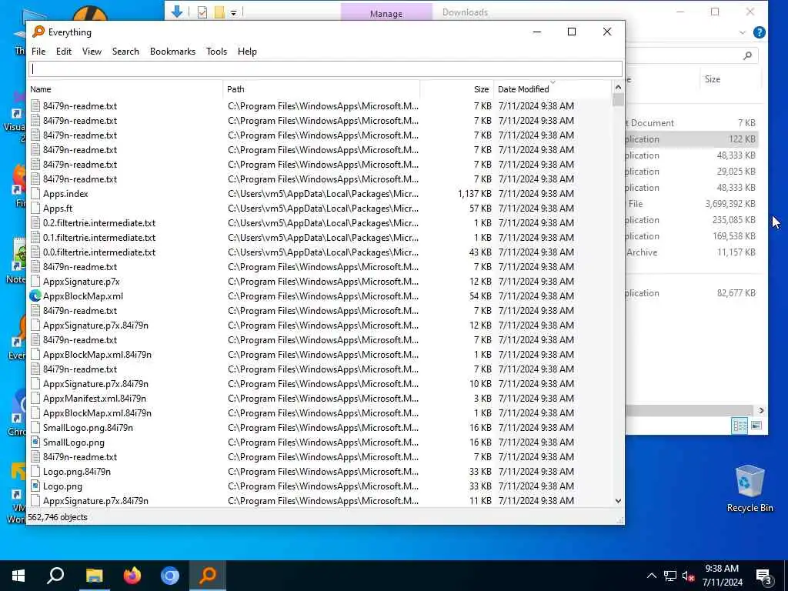Screen dimensions: 788x591
Task: Click the 43 KB size cell
Action: pyautogui.click(x=480, y=252)
